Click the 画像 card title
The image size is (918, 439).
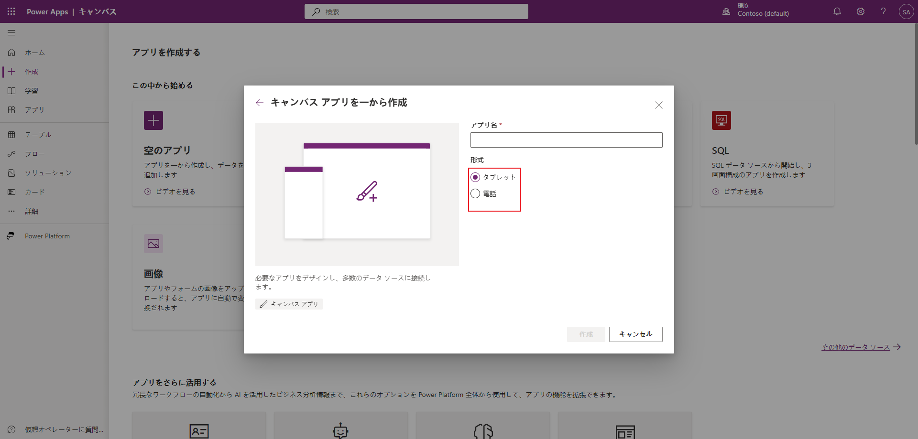(x=153, y=274)
